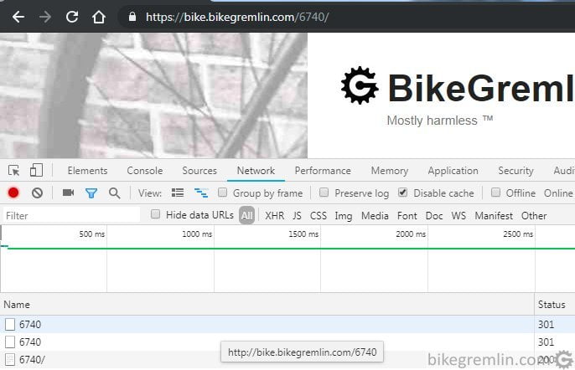
Task: Toggle the waterfall overview icon
Action: (x=201, y=193)
